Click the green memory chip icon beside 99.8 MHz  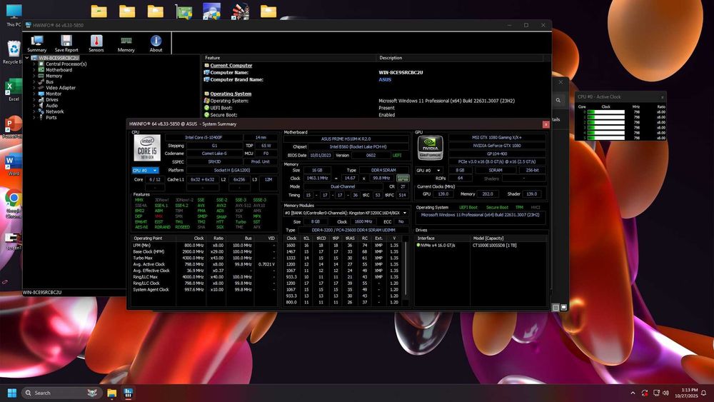coord(403,178)
